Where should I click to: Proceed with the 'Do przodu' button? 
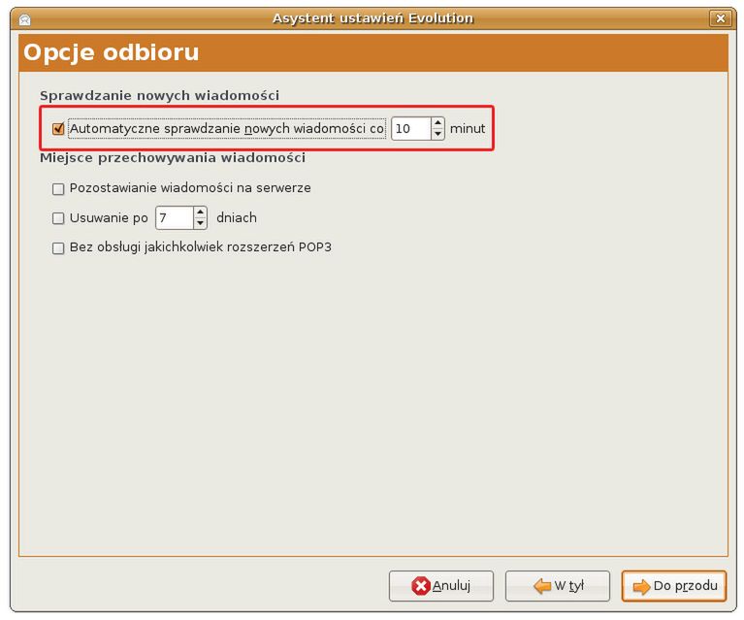[674, 586]
